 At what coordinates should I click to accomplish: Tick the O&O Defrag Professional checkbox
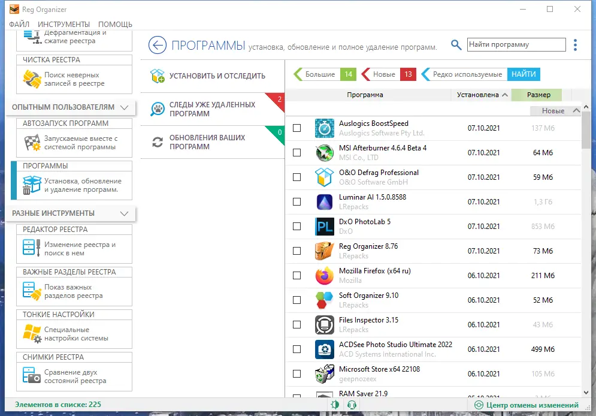297,177
